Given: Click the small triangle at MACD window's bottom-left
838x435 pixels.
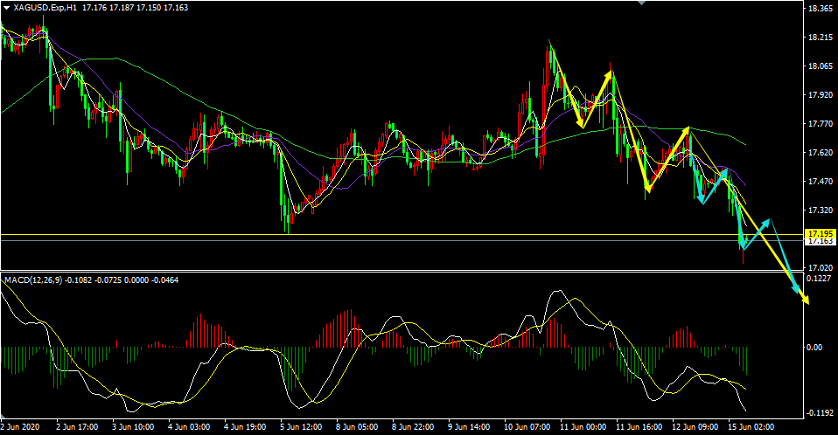Looking at the screenshot, I should pos(4,416).
